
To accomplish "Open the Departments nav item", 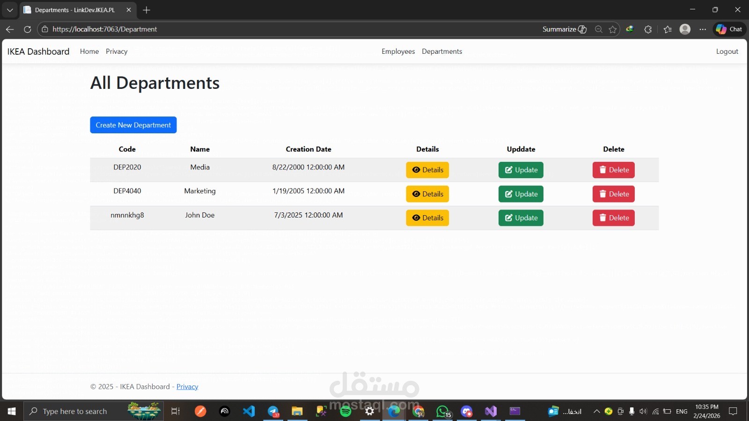I will click(x=442, y=51).
